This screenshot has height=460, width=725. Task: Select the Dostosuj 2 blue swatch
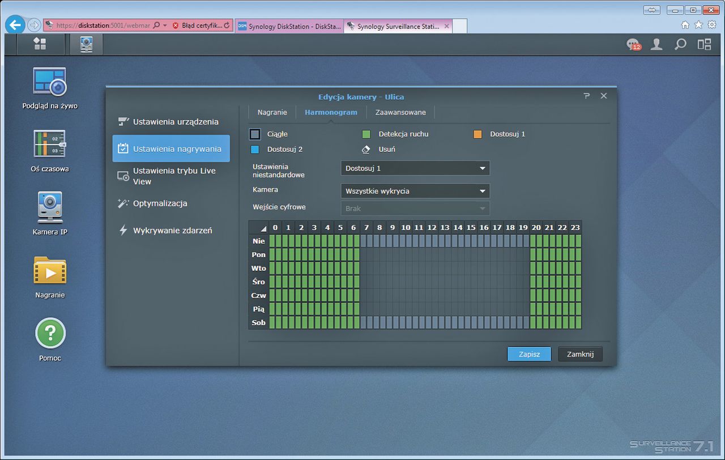click(255, 150)
